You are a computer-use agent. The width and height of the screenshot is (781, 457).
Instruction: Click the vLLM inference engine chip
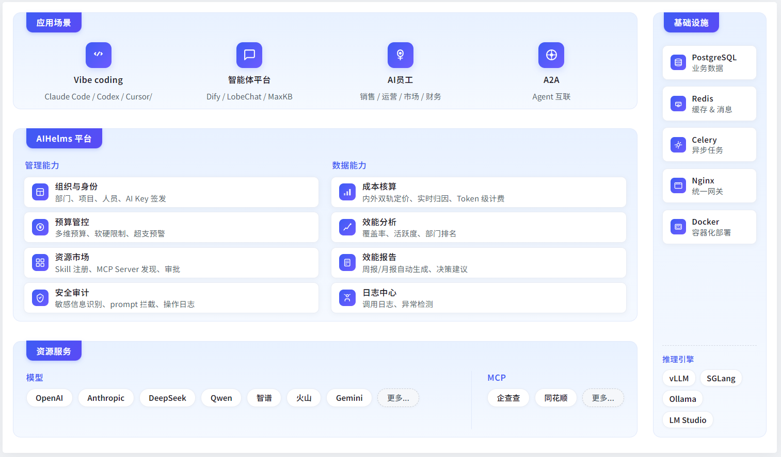pos(679,378)
